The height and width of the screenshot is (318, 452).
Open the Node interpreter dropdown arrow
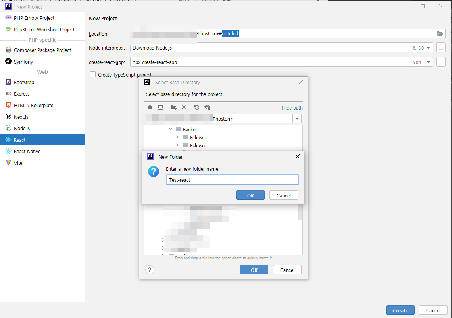point(428,48)
